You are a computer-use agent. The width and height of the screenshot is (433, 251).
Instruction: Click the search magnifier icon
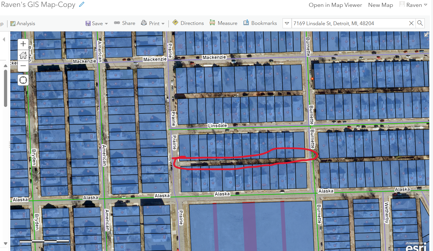click(420, 23)
